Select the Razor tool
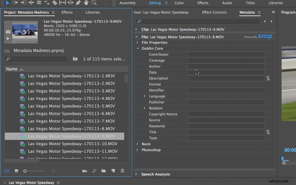 pyautogui.click(x=54, y=3)
